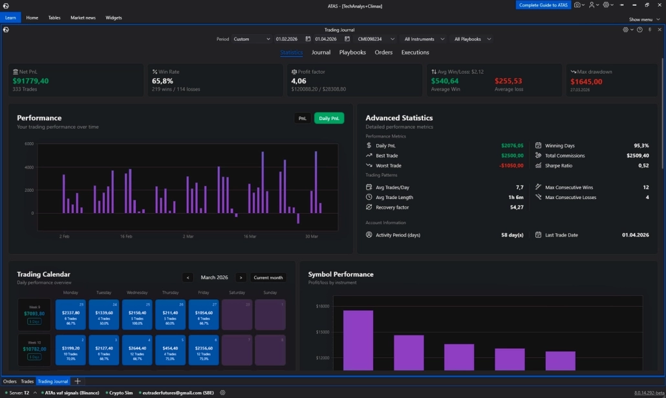Select the $3199,20 calendar day cell

tap(70, 350)
